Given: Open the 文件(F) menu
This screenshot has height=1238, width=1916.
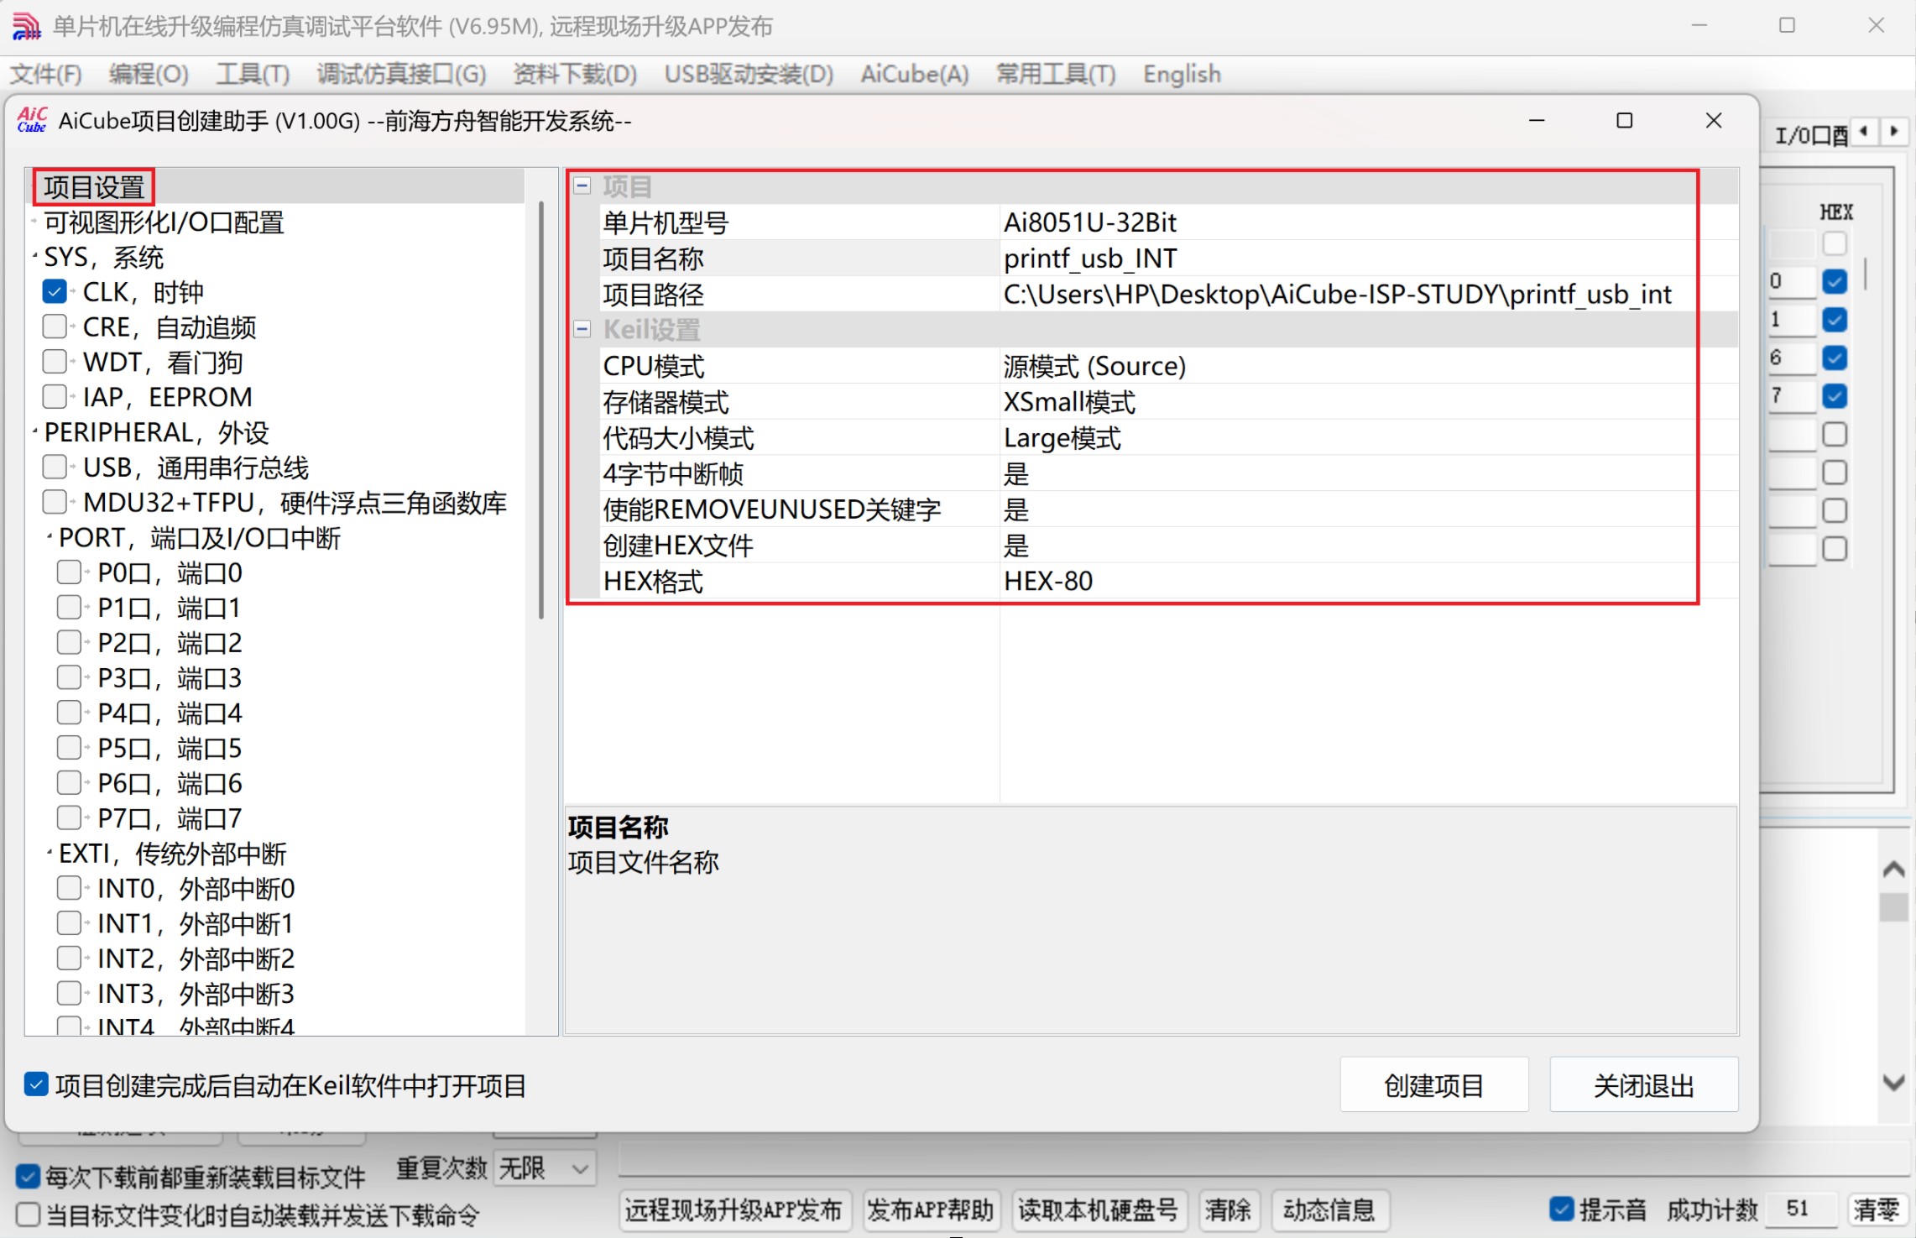Looking at the screenshot, I should coord(46,74).
